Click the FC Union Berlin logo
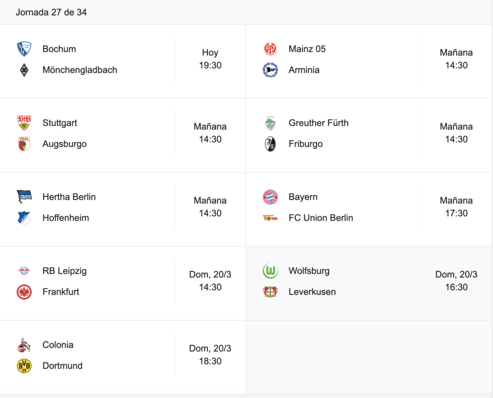Image resolution: width=493 pixels, height=398 pixels. point(270,218)
